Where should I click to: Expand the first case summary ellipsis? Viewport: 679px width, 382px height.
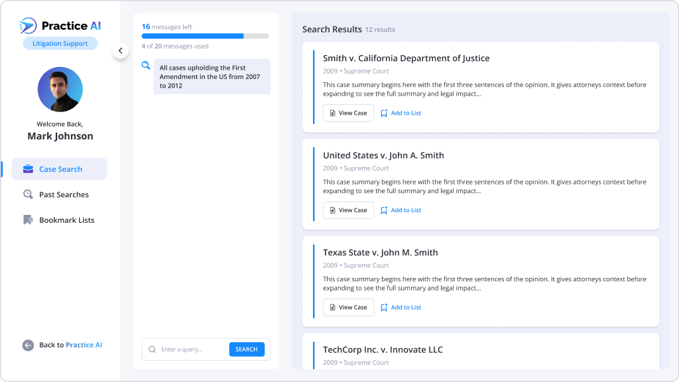[x=477, y=94]
